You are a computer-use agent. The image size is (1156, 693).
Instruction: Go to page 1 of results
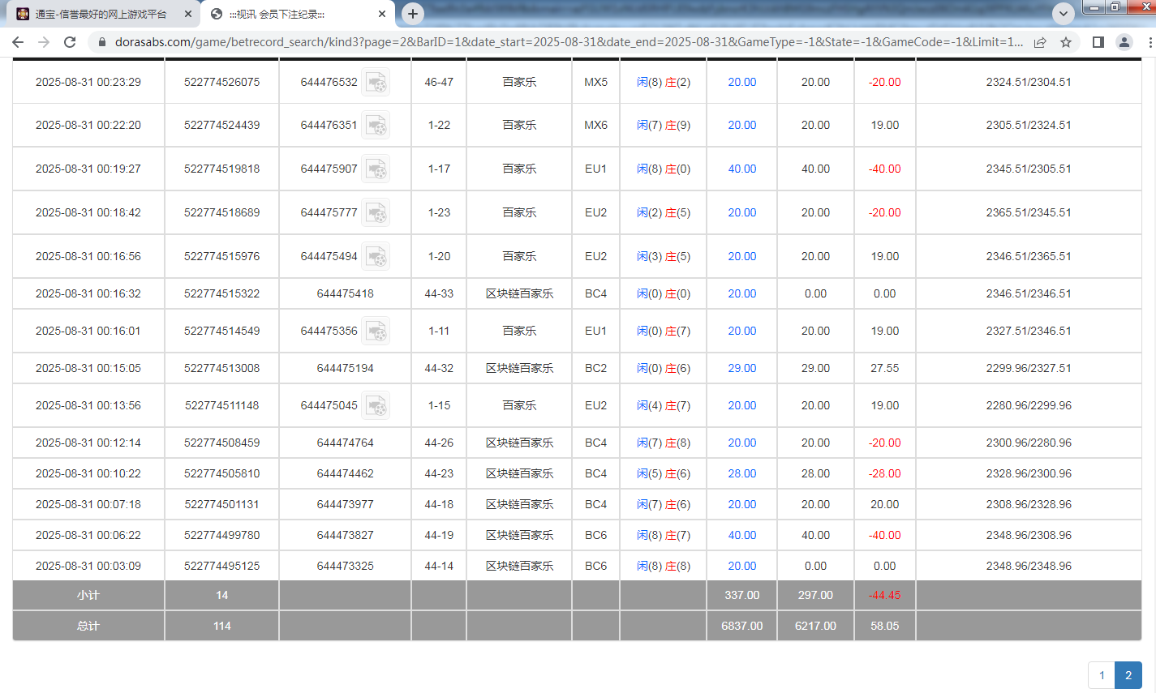(1102, 674)
